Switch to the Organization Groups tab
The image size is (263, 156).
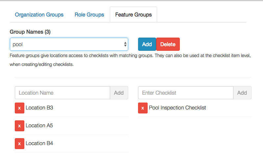pyautogui.click(x=39, y=15)
